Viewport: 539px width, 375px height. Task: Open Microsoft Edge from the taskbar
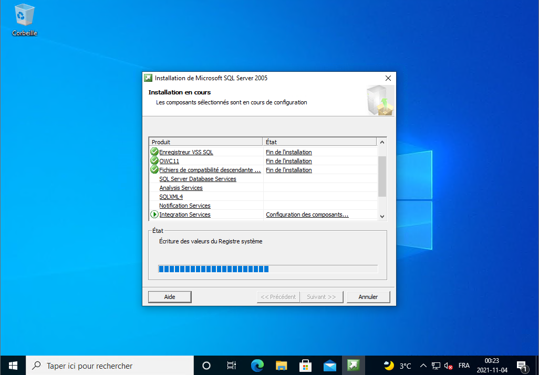(x=257, y=366)
